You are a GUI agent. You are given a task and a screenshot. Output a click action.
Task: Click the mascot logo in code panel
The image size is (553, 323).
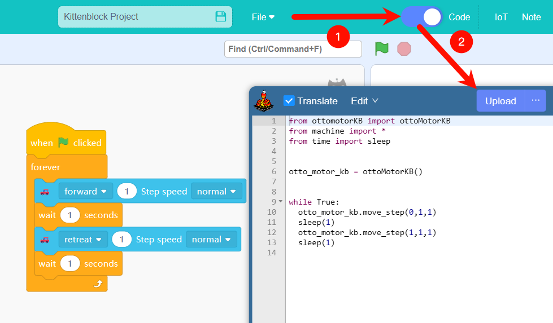pos(263,101)
